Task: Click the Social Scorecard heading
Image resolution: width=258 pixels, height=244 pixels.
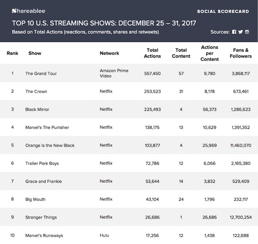Action: click(x=223, y=11)
